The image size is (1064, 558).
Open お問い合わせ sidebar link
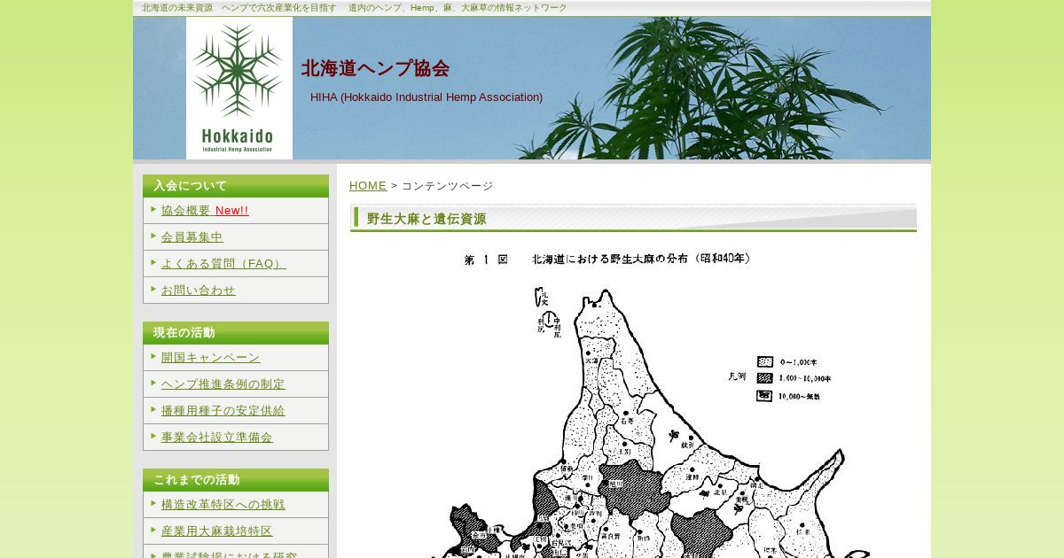point(199,291)
